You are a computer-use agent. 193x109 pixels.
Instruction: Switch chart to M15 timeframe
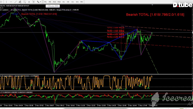click(x=54, y=2)
